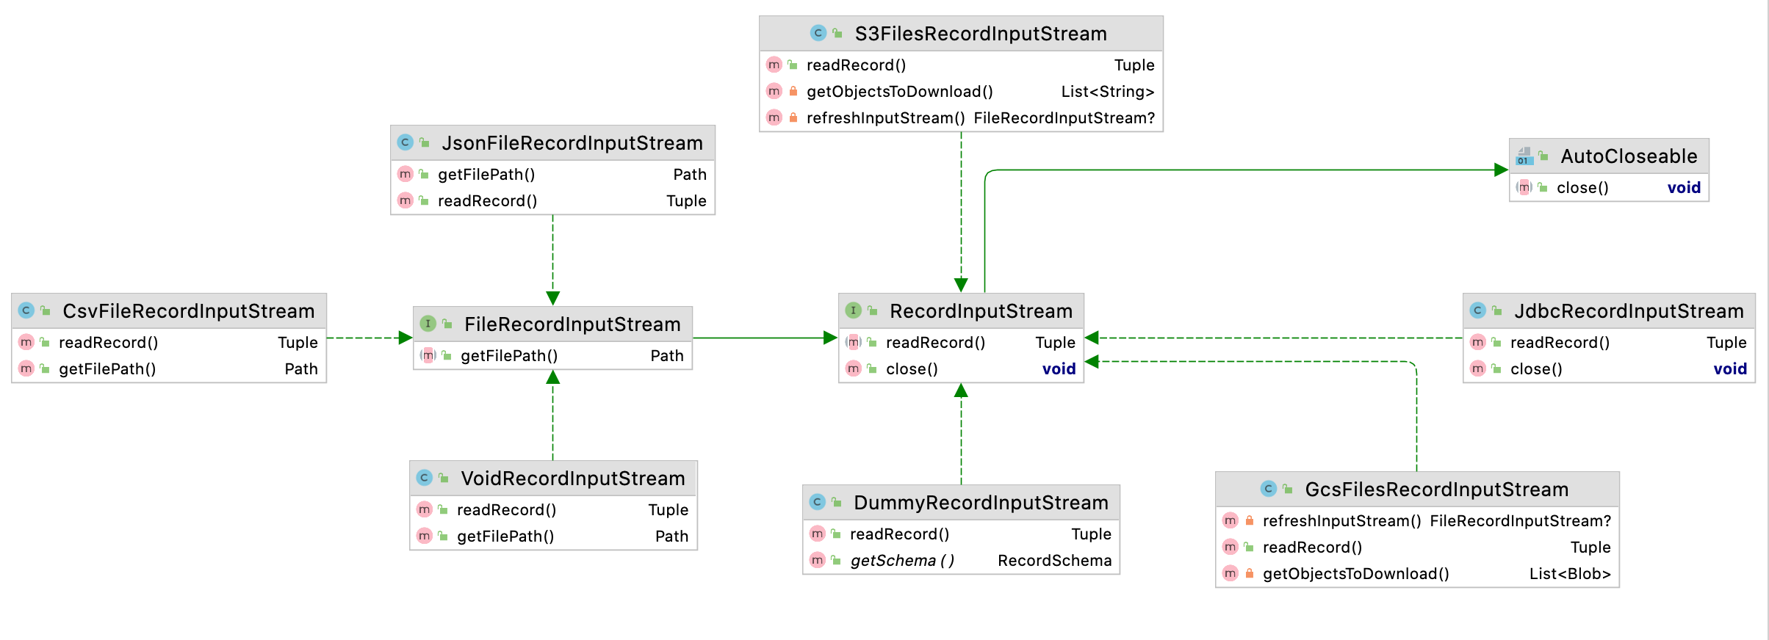Select the FileRecordInputStream interface header
Viewport: 1769px width, 640px height.
(552, 324)
